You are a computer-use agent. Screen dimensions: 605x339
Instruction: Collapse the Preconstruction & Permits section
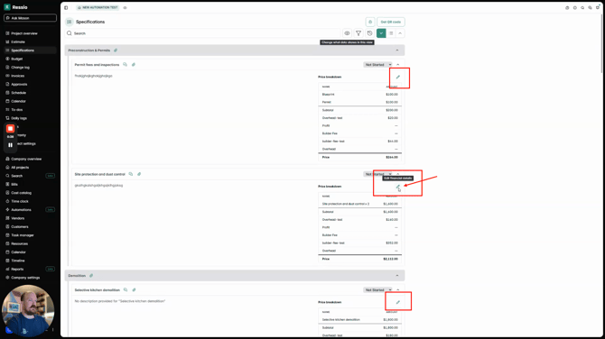(397, 50)
